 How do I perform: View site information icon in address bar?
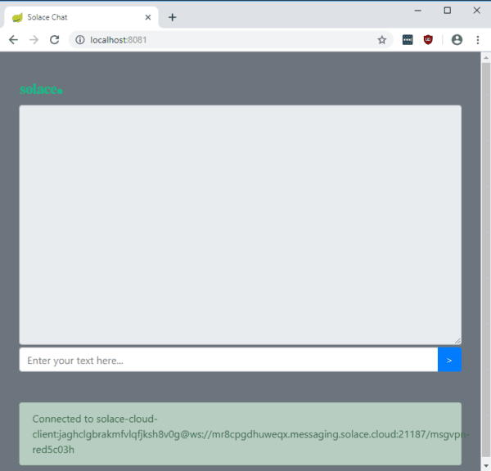tap(80, 39)
